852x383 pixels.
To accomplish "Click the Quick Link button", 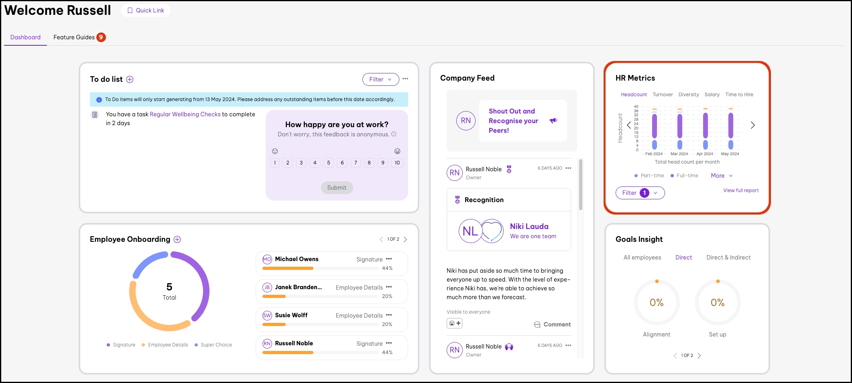I will point(146,10).
